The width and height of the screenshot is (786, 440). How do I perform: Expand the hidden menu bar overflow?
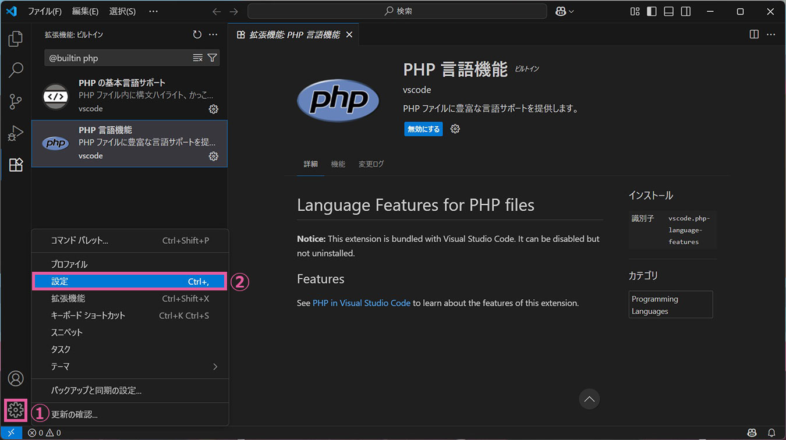click(153, 12)
